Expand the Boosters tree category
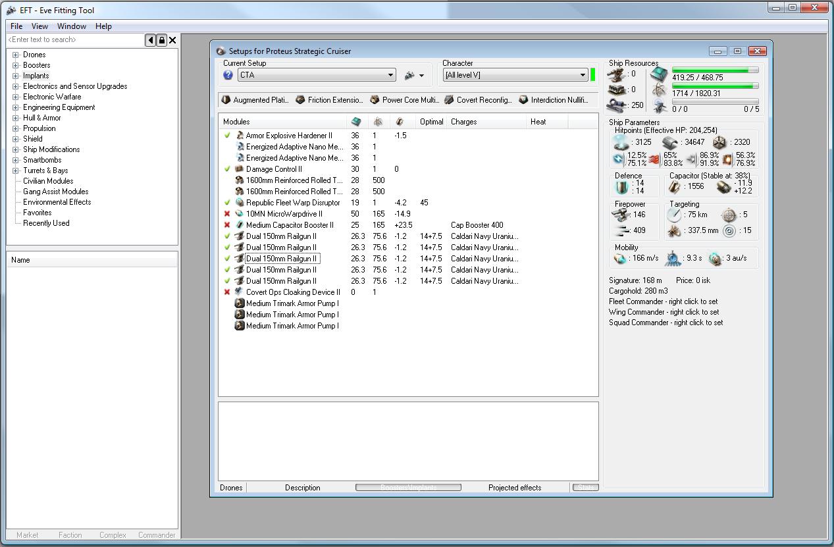834x547 pixels. click(15, 65)
